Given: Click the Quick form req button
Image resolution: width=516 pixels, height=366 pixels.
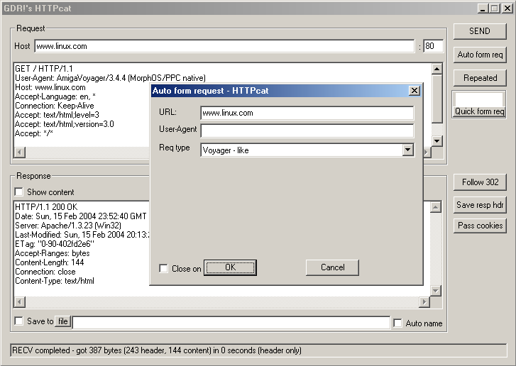Looking at the screenshot, I should pyautogui.click(x=480, y=111).
